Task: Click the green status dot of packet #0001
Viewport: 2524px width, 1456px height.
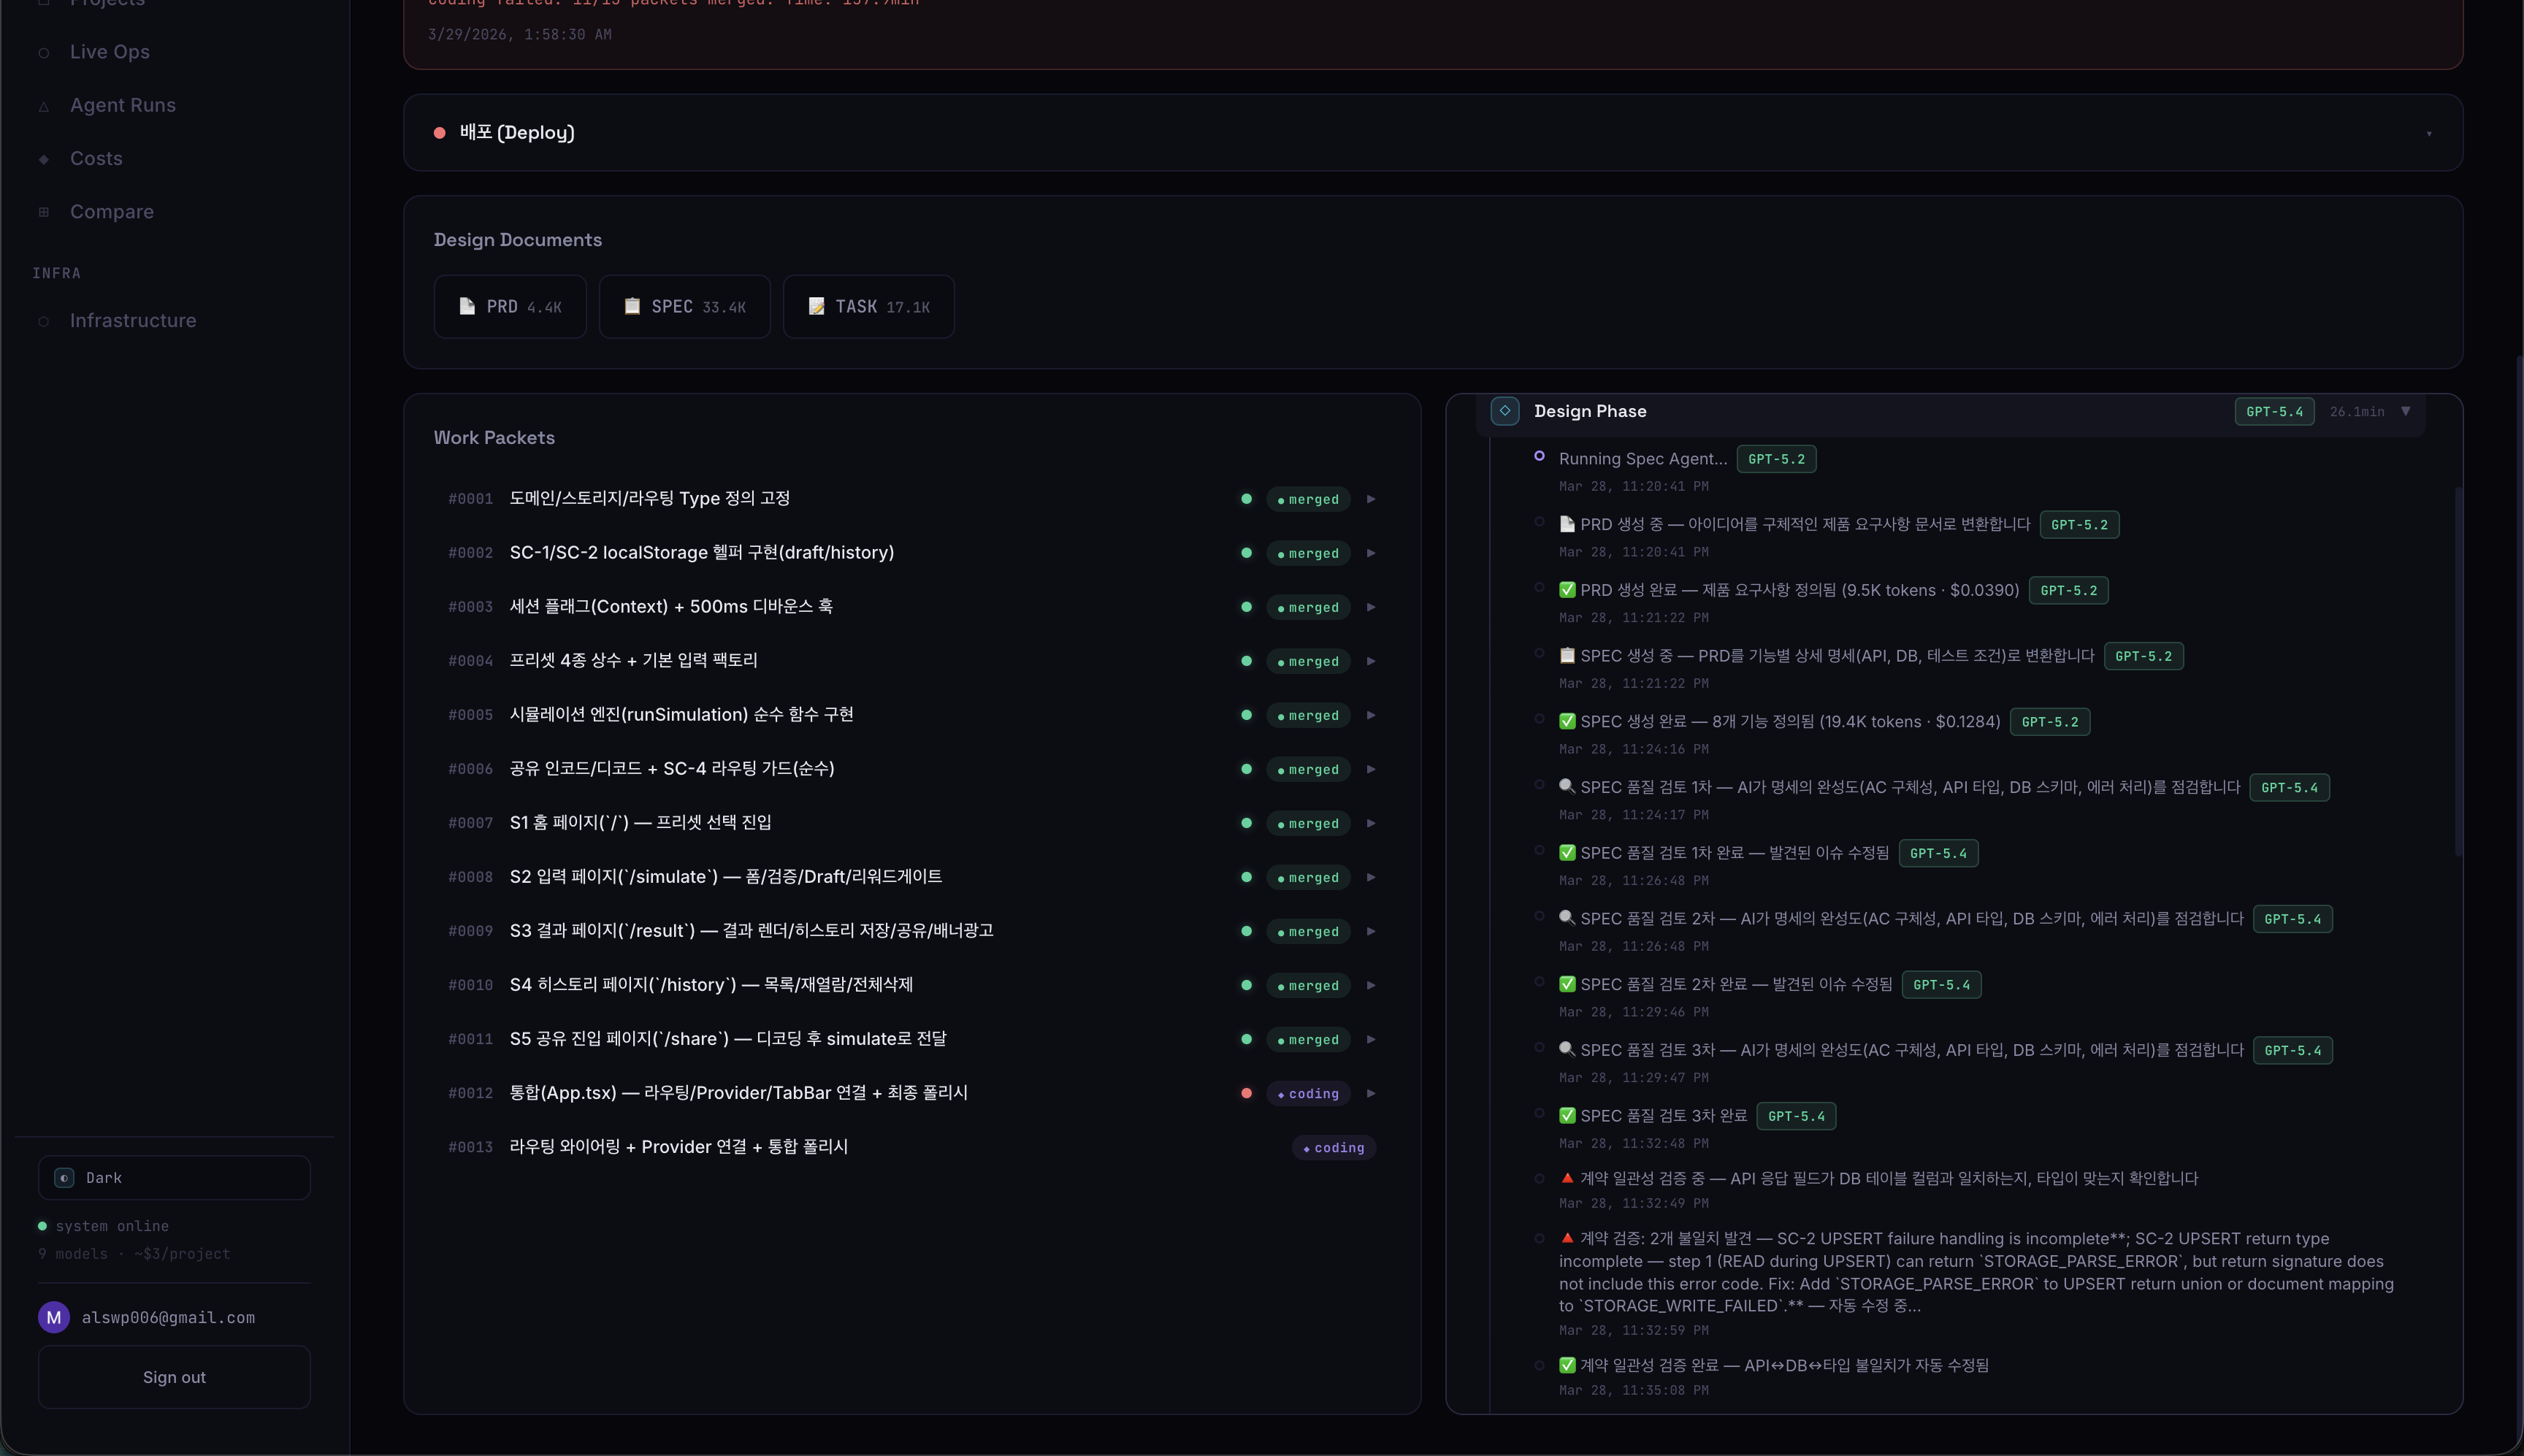Action: [x=1246, y=498]
